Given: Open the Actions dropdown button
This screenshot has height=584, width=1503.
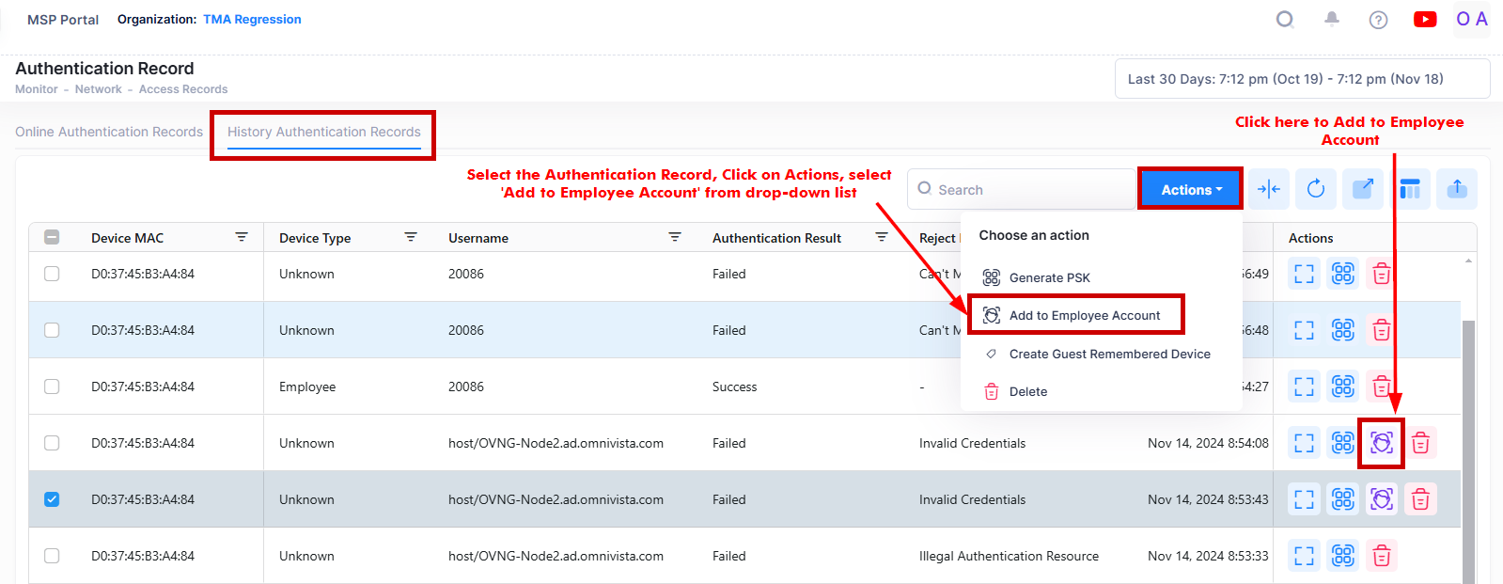Looking at the screenshot, I should coord(1190,189).
